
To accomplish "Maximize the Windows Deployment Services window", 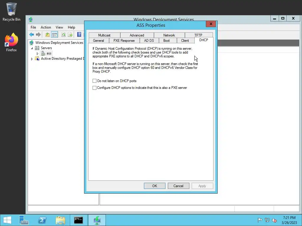I will (283, 19).
